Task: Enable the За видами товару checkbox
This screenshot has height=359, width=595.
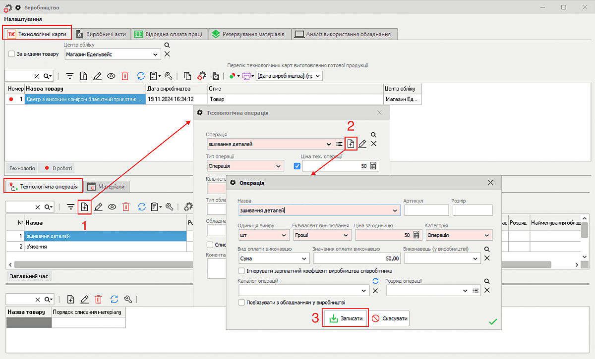Action: tap(12, 54)
